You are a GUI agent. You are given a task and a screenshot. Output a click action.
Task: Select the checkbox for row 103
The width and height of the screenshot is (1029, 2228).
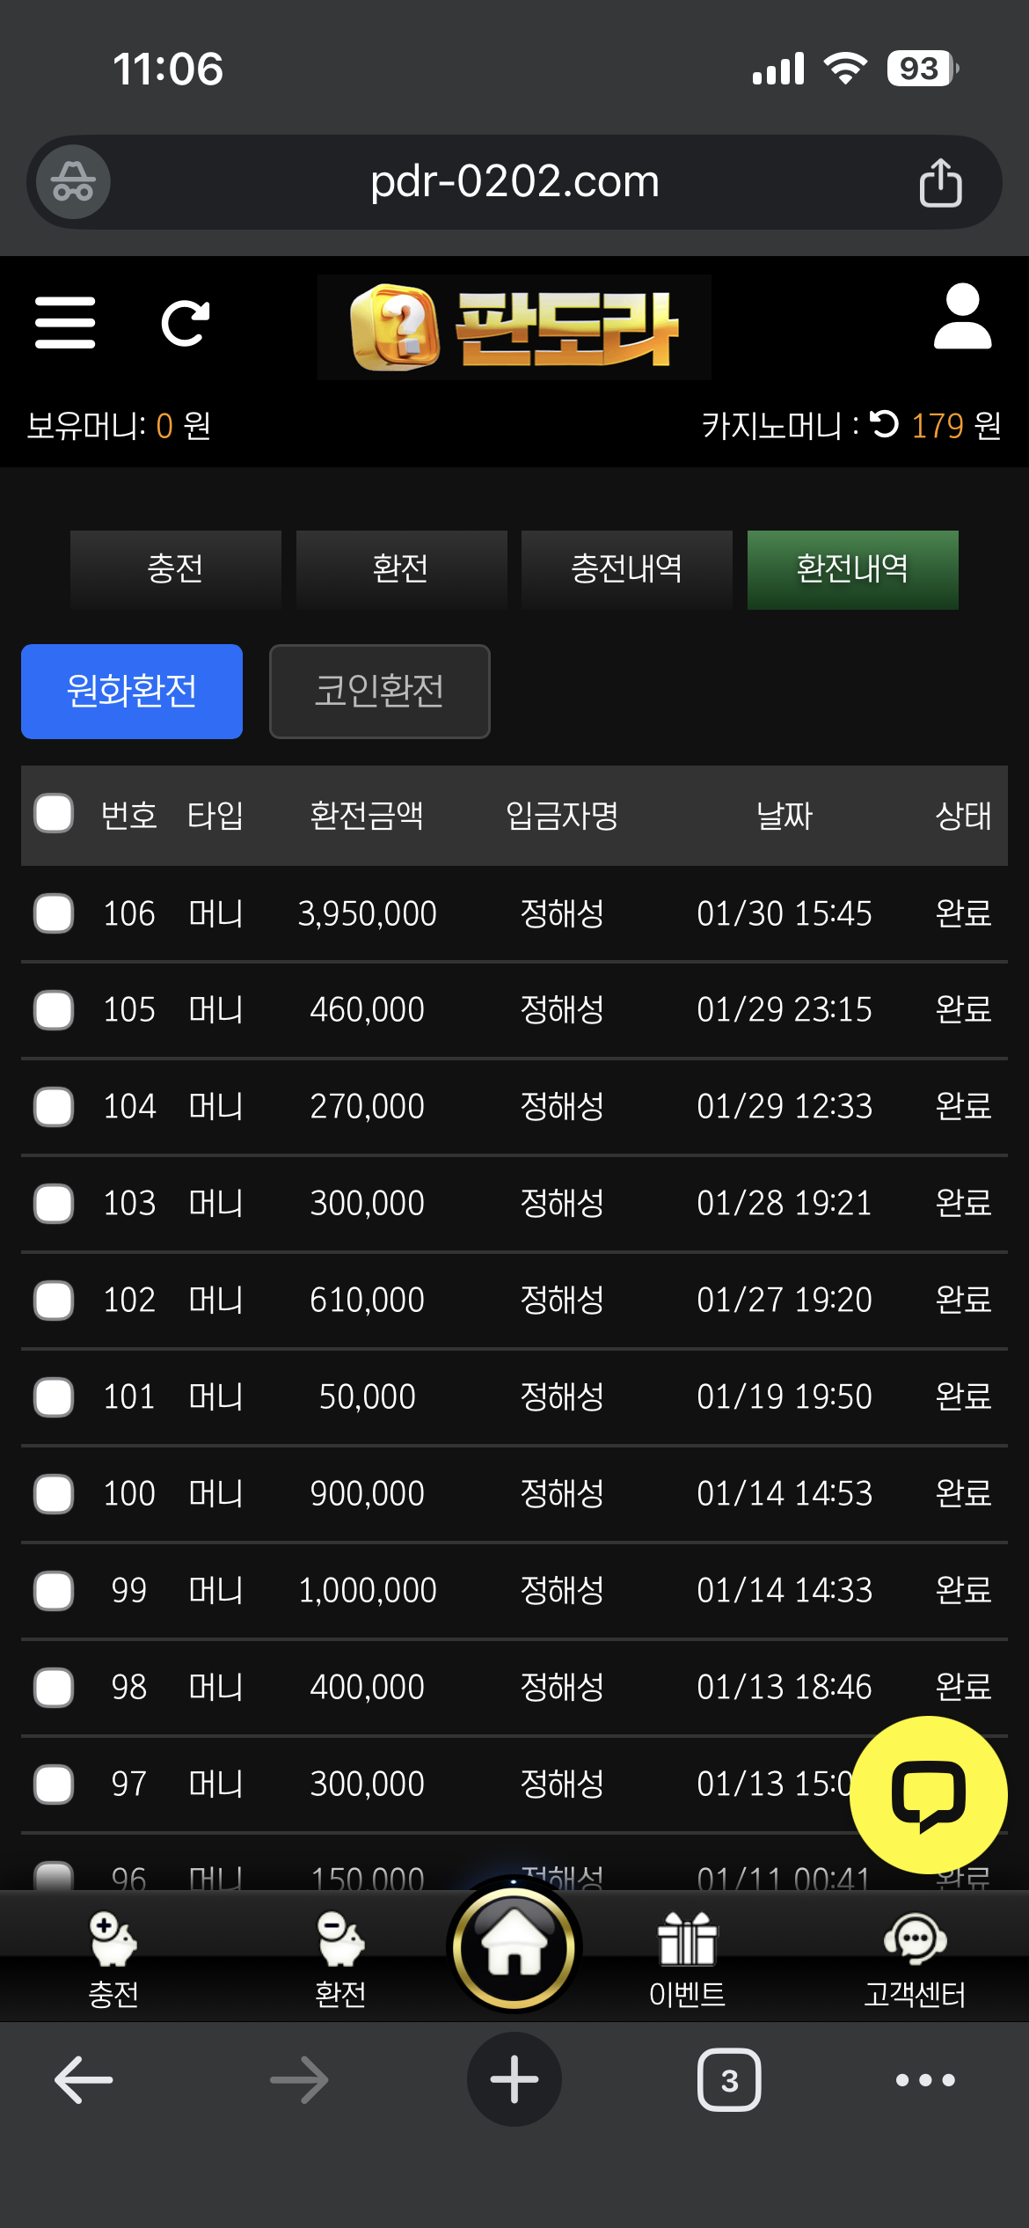[x=54, y=1203]
